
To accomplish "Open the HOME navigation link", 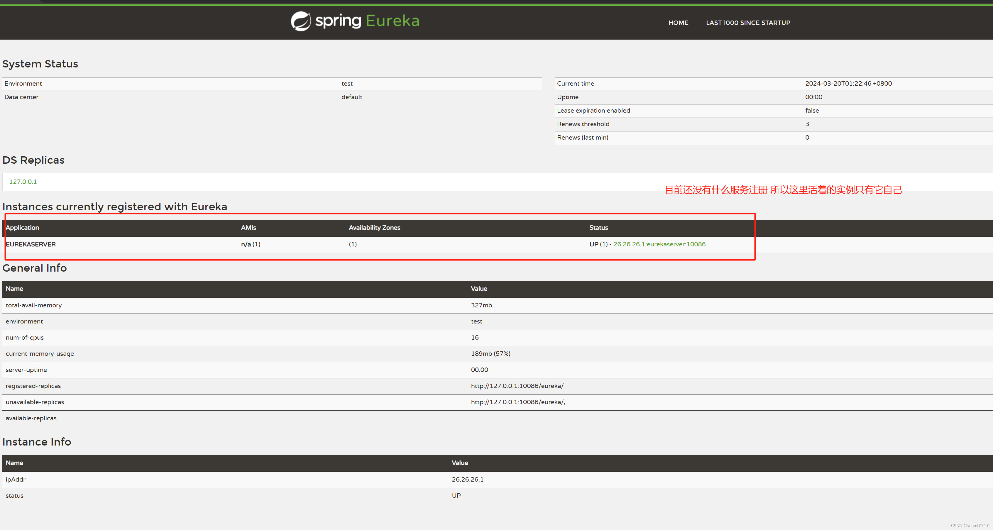I will pos(678,23).
